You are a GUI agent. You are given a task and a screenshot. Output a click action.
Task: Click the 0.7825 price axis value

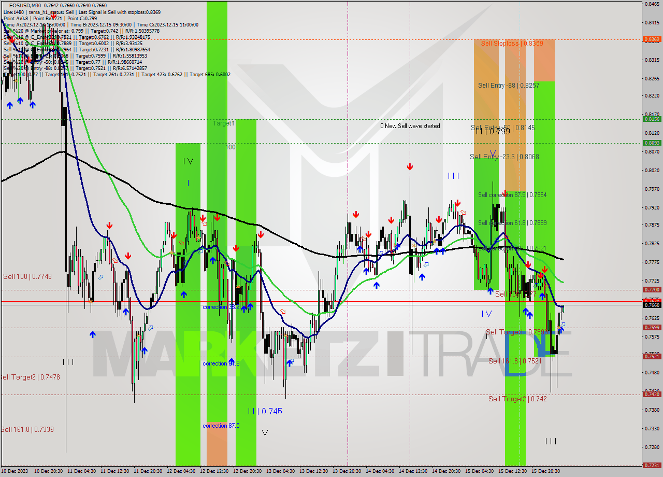click(651, 243)
